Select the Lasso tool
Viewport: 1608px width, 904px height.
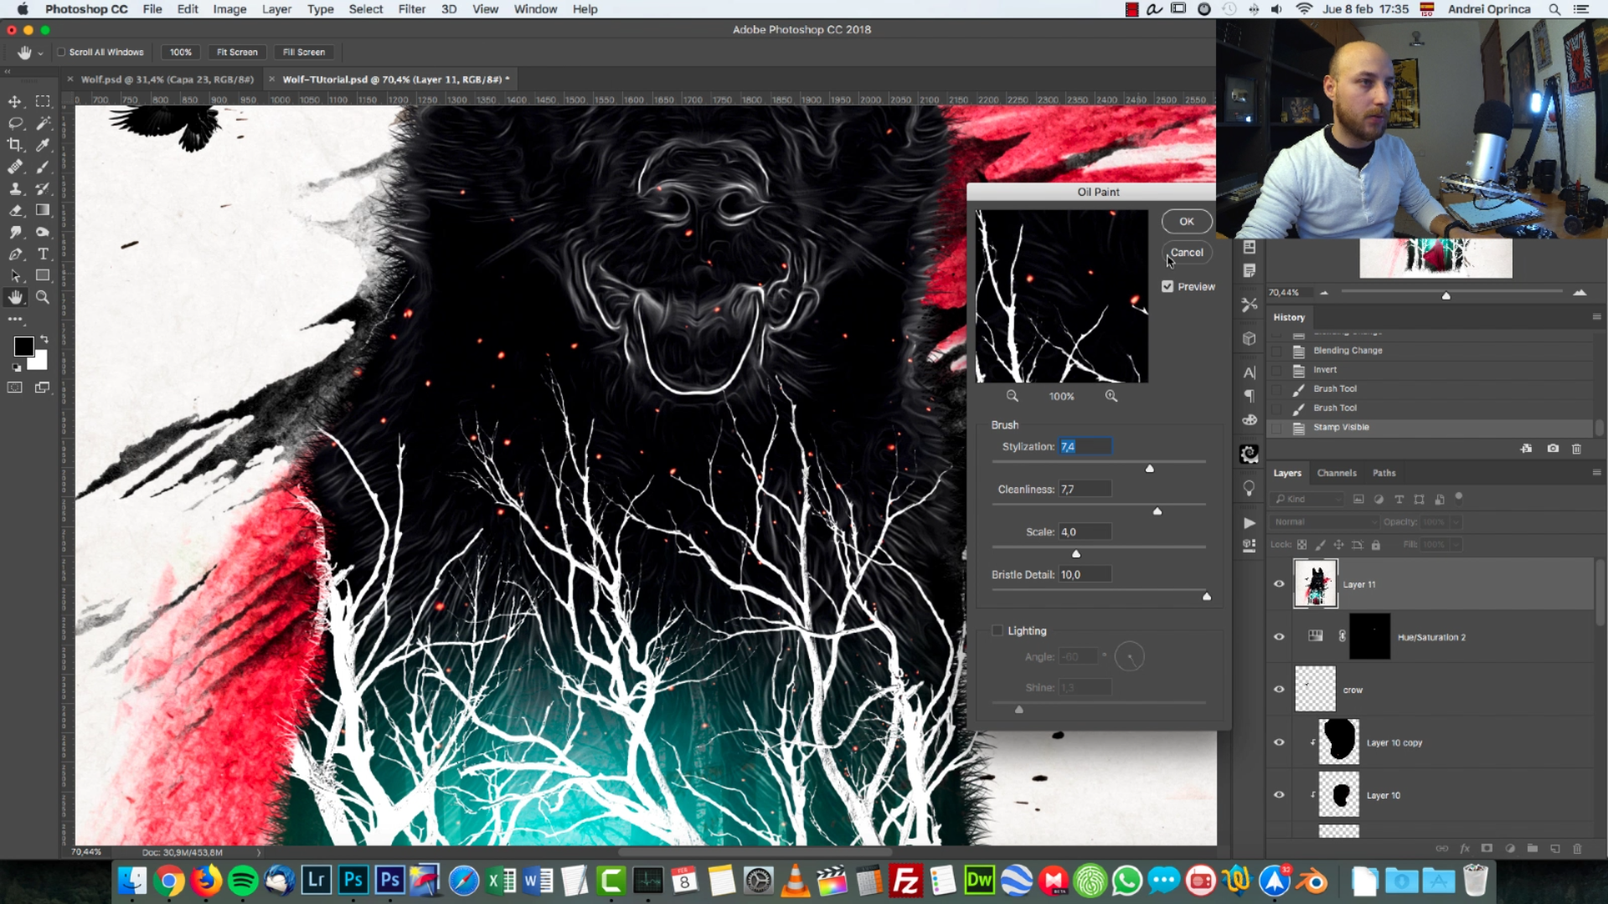tap(15, 123)
